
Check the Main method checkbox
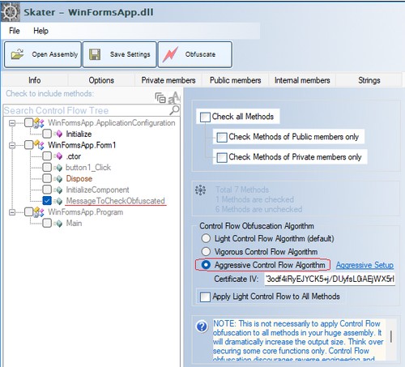pos(47,223)
